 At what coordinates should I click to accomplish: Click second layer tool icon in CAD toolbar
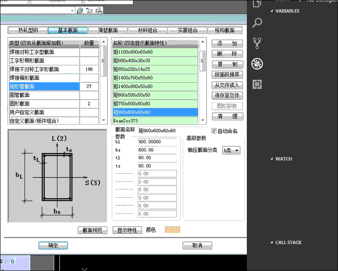(x=89, y=11)
